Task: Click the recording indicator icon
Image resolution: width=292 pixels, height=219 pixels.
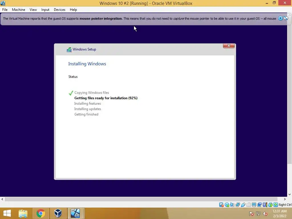Action: [259, 205]
